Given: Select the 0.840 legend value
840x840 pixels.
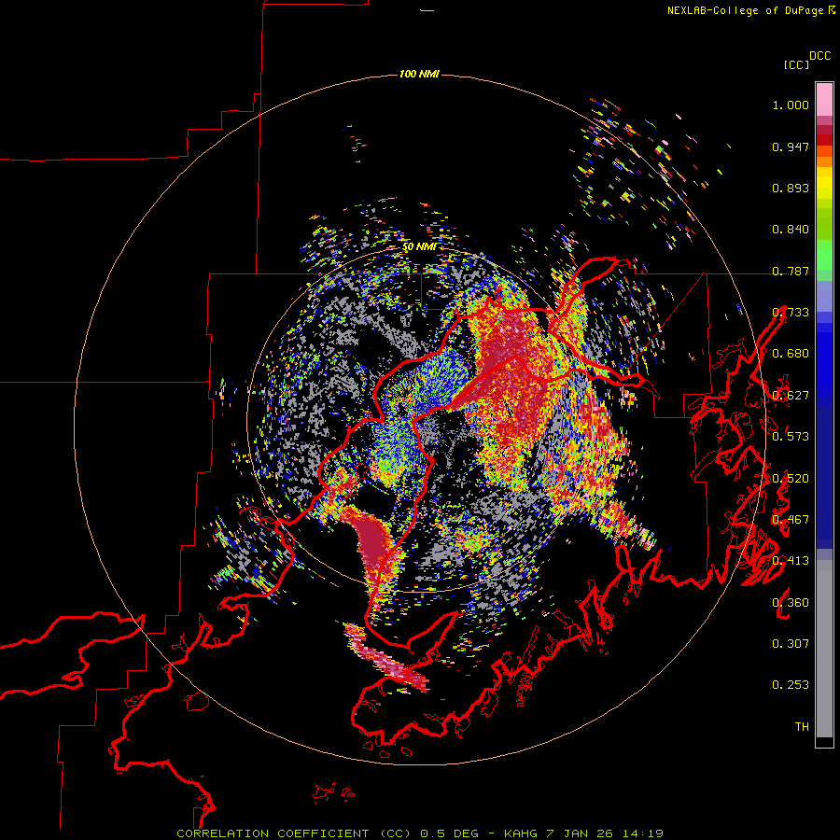Looking at the screenshot, I should [791, 230].
